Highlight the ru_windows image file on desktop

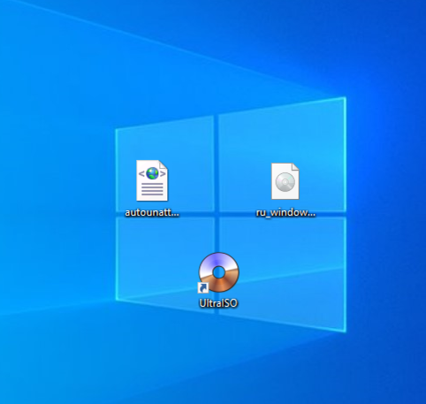[285, 190]
